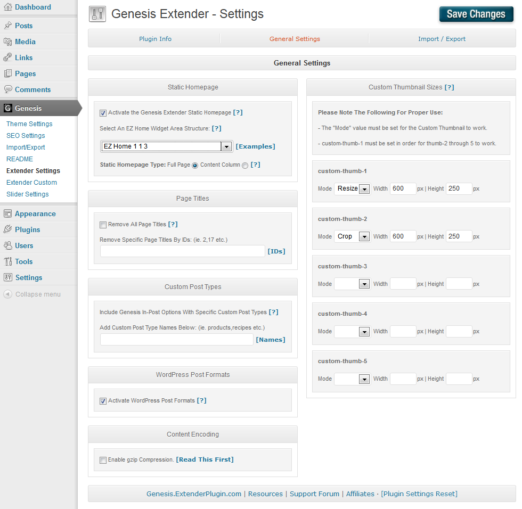Viewport: 522px width, 509px height.
Task: Click the Comments speech bubble icon
Action: (x=7, y=89)
